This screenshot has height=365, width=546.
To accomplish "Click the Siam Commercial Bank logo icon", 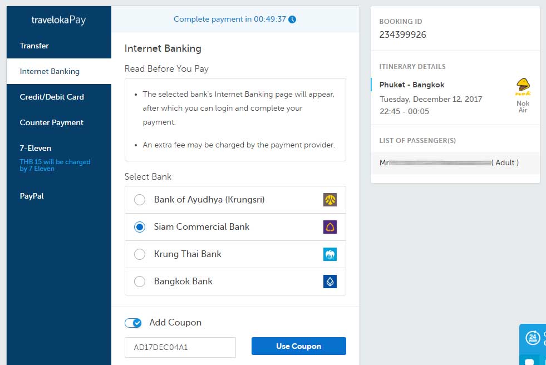I will coord(330,227).
